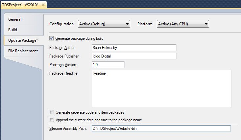The width and height of the screenshot is (241, 140).
Task: Click the Generate package during build label
Action: 79,38
